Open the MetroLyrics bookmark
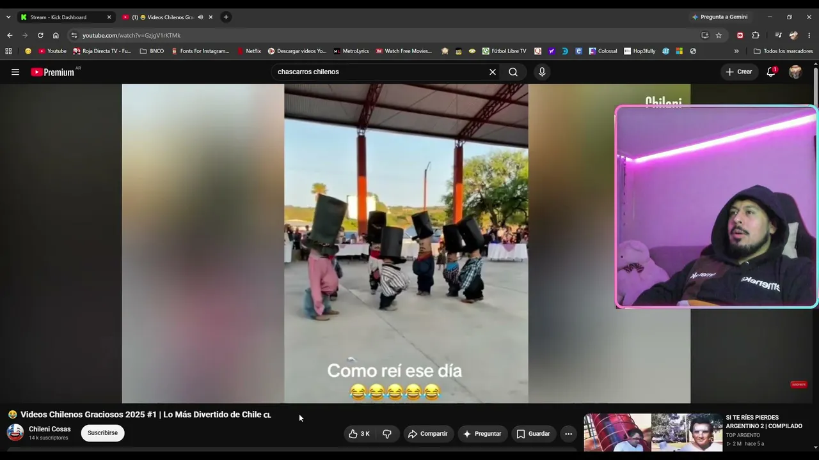Image resolution: width=819 pixels, height=460 pixels. pyautogui.click(x=351, y=51)
